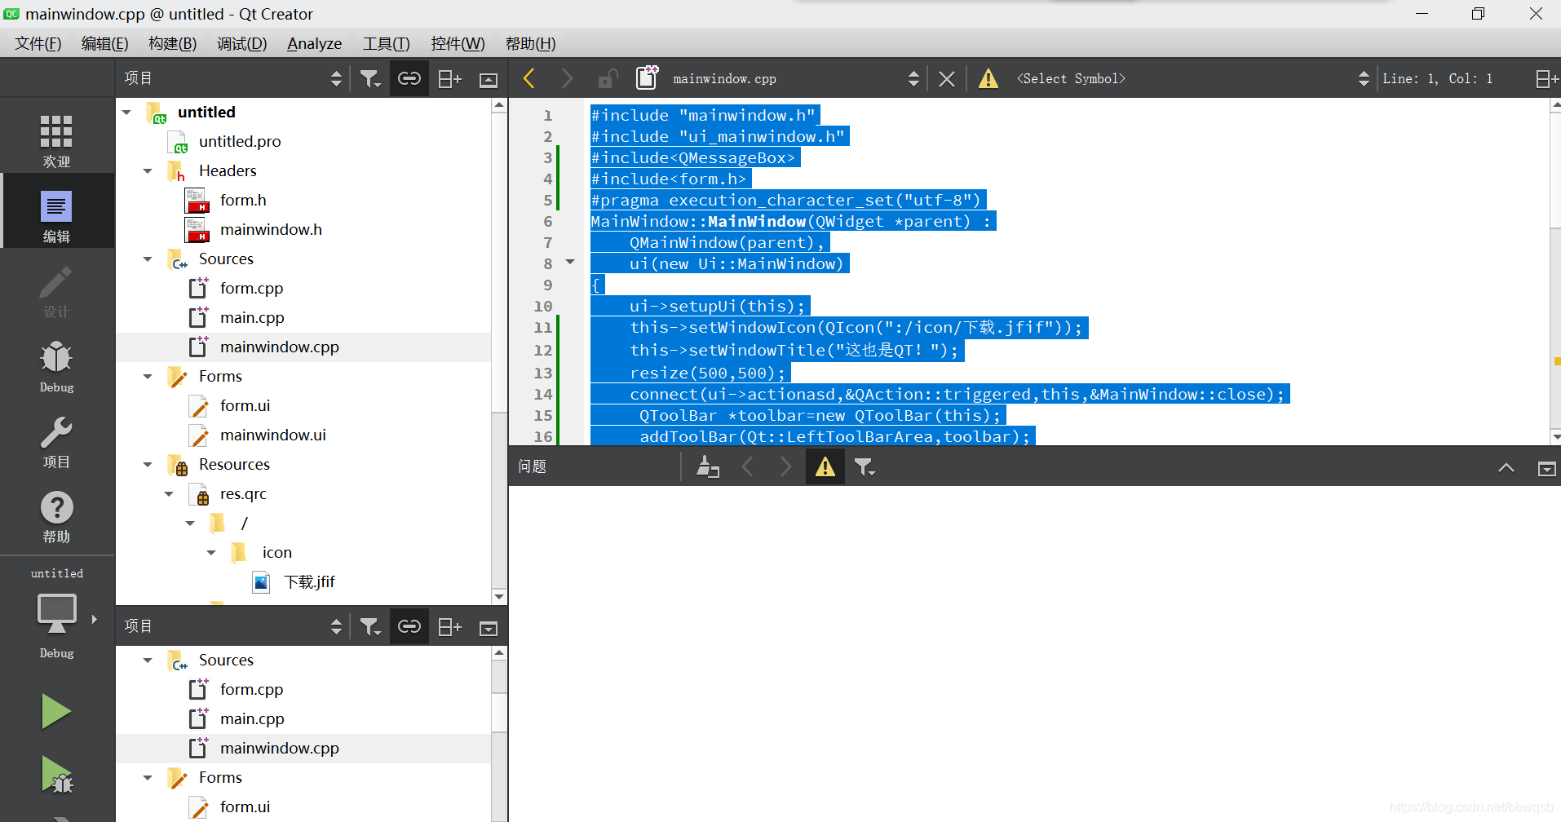Close the mainwindow.cpp document
1561x822 pixels.
point(947,79)
